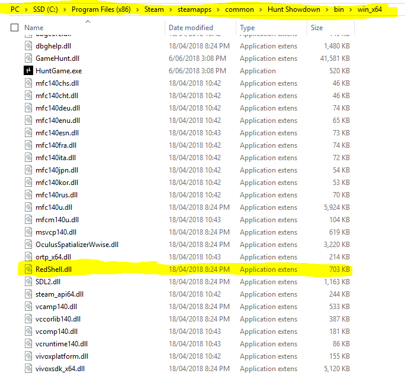405x380 pixels.
Task: Click the OculusSpatializerWwise.dll file icon
Action: (x=28, y=245)
